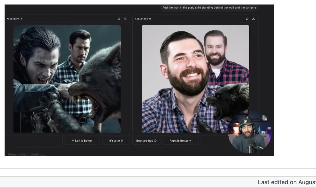The image size is (316, 188).
Task: Click the refresh icon above the vampire image
Action: [x=118, y=19]
